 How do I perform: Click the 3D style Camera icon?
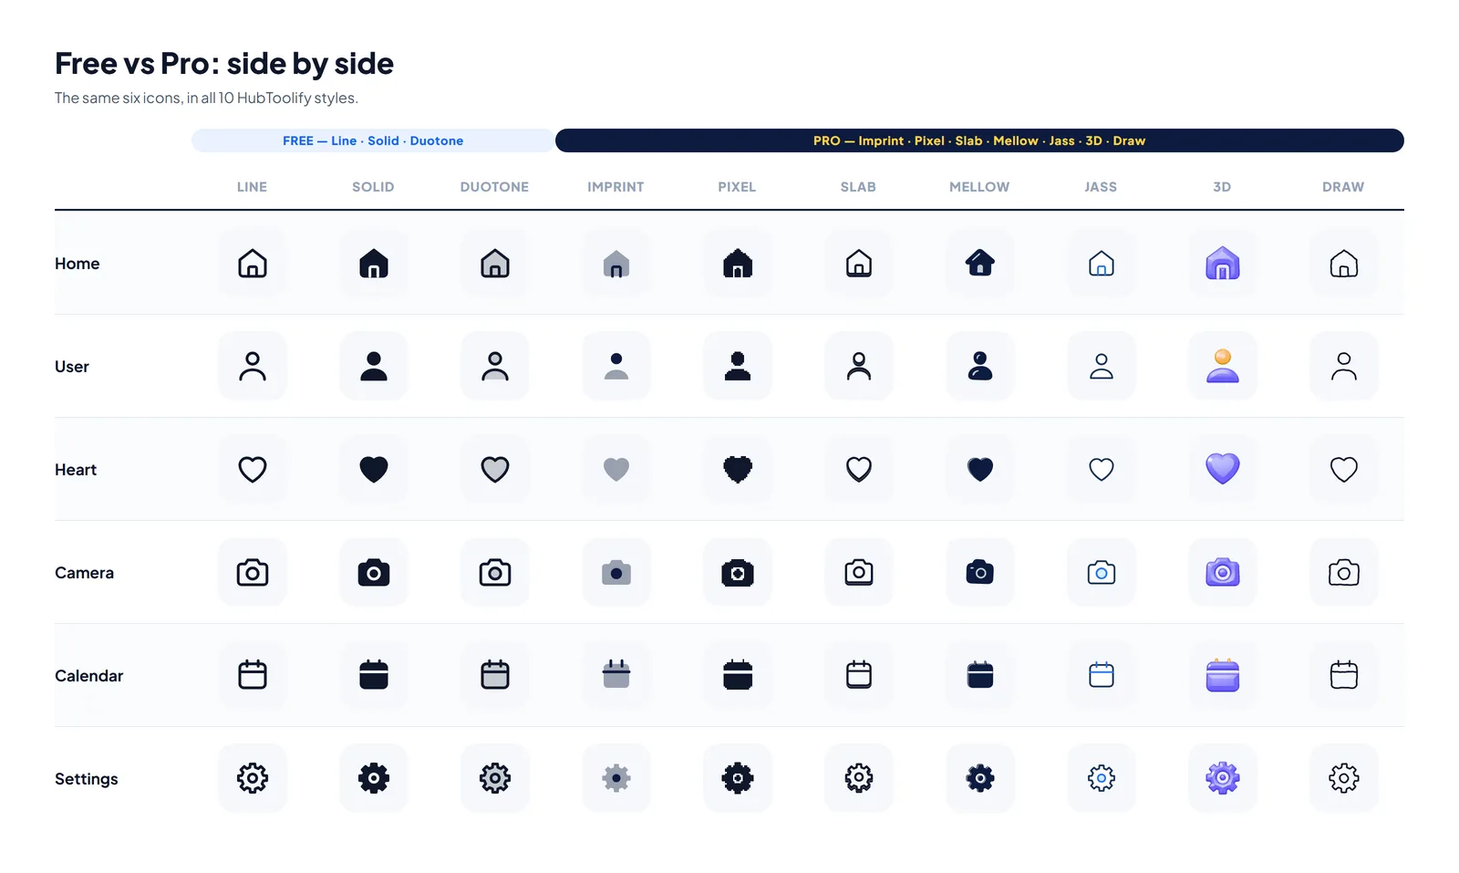tap(1223, 572)
